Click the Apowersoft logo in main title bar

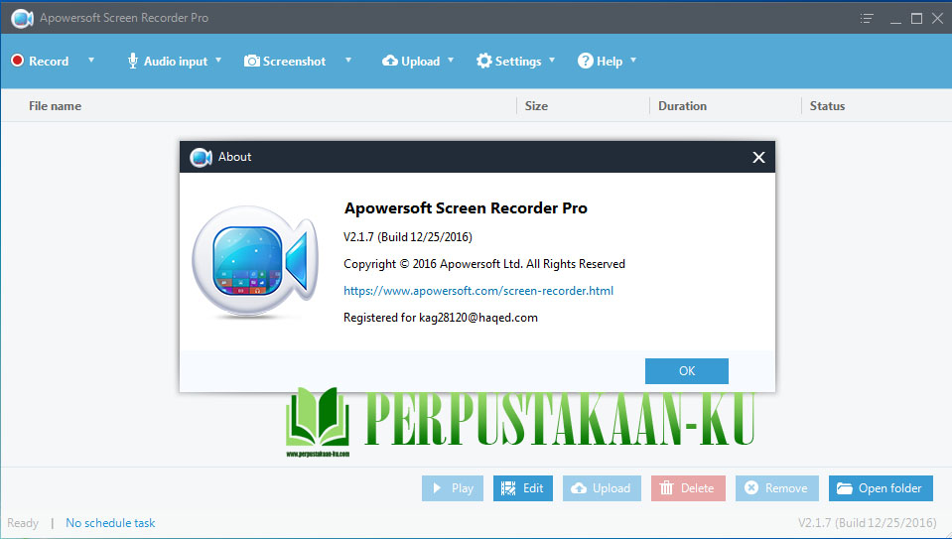[22, 18]
